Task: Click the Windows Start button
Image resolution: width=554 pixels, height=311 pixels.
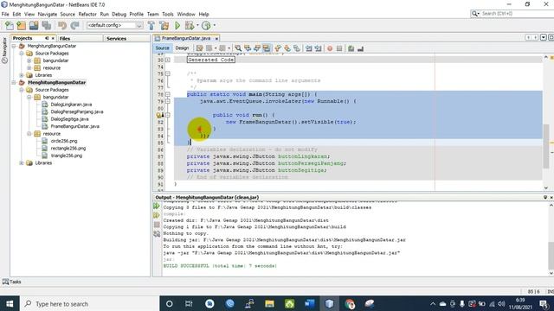Action: pyautogui.click(x=10, y=303)
